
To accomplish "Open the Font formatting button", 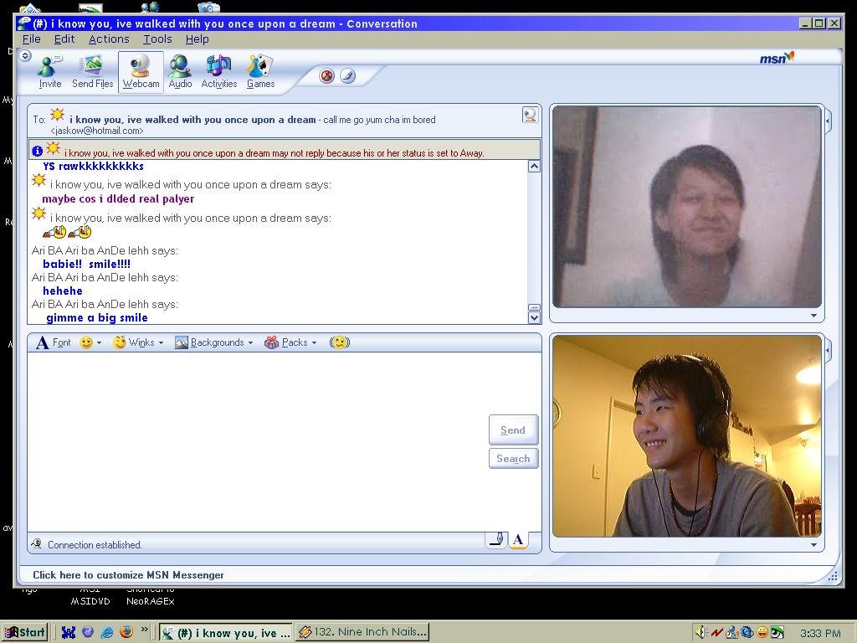I will [x=54, y=342].
